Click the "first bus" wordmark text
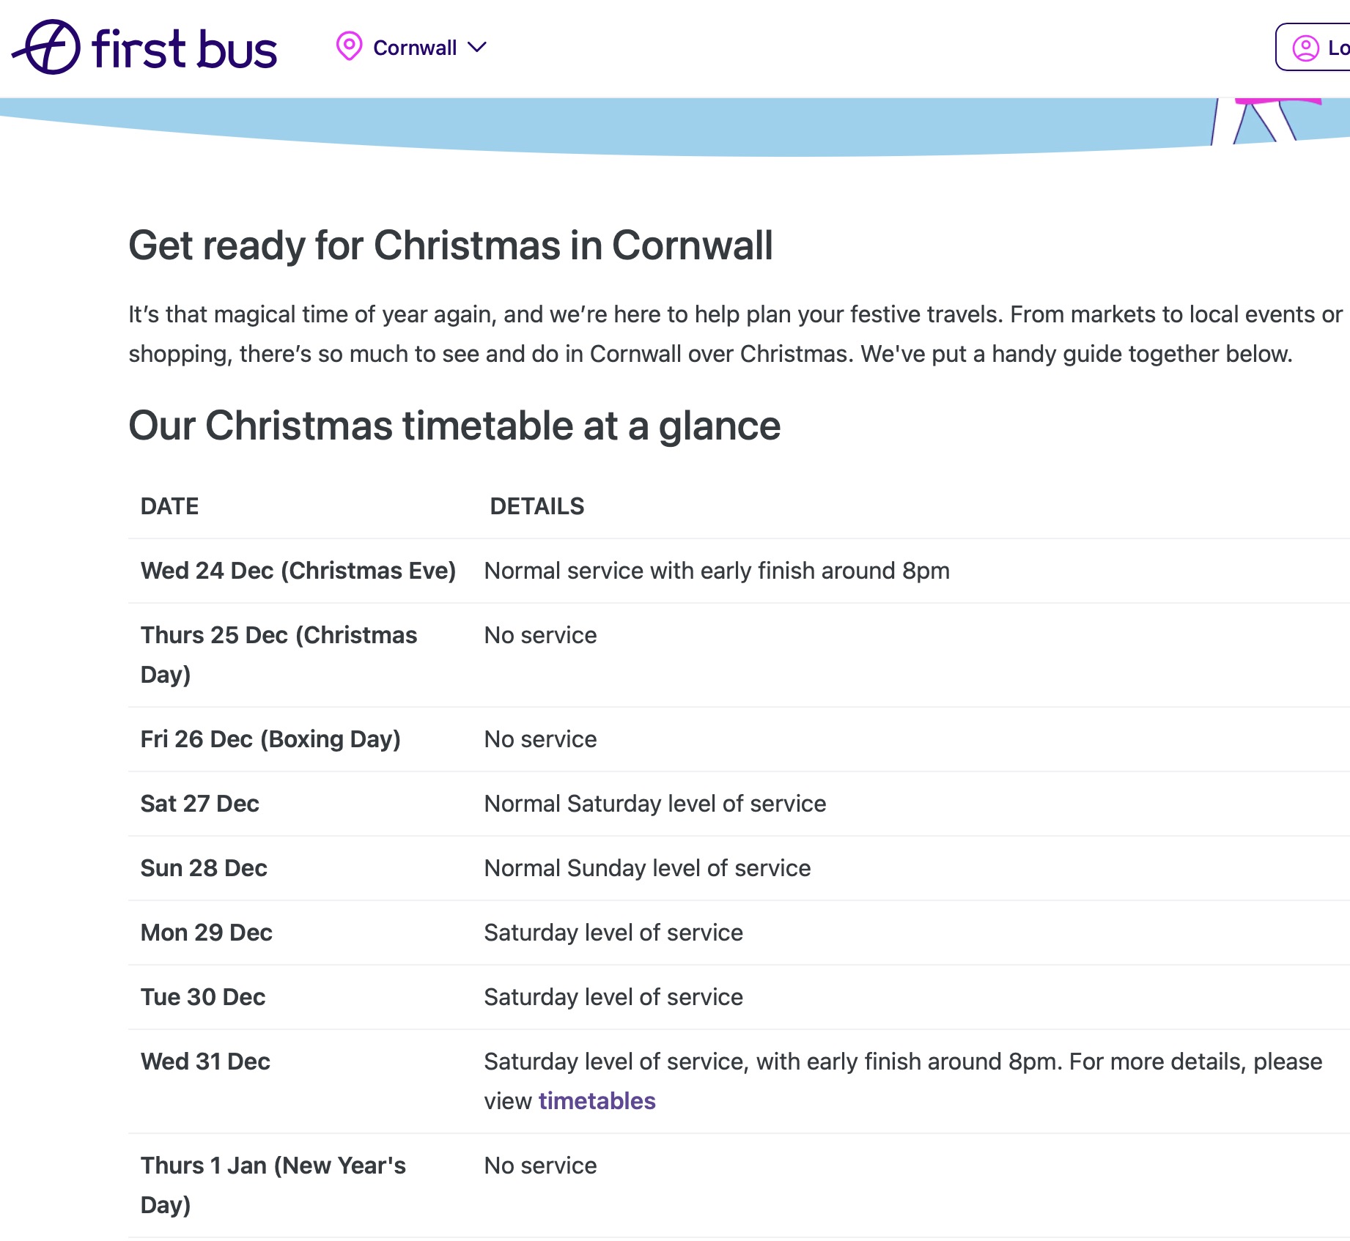This screenshot has width=1350, height=1241. 185,49
